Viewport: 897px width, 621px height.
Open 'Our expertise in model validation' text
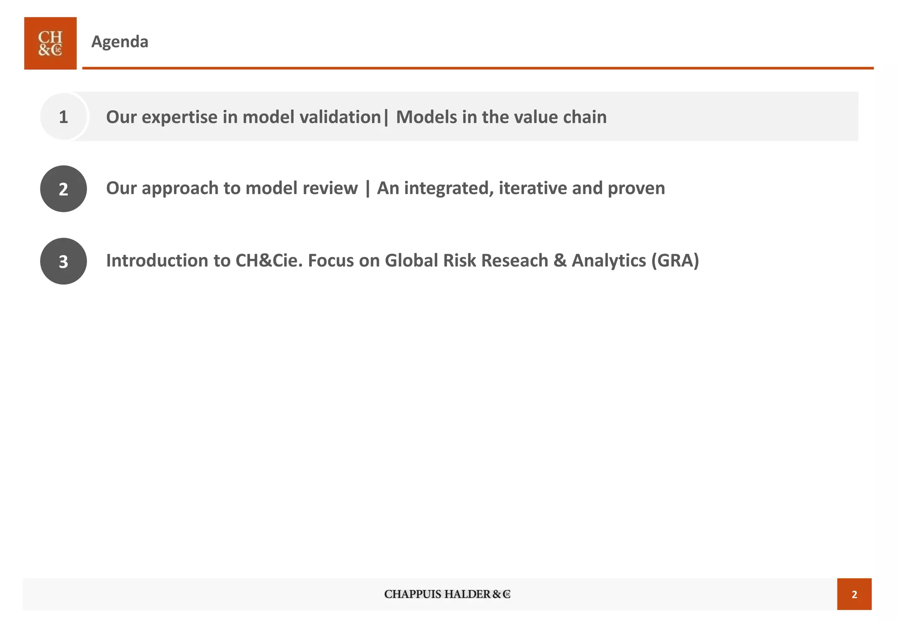[244, 117]
